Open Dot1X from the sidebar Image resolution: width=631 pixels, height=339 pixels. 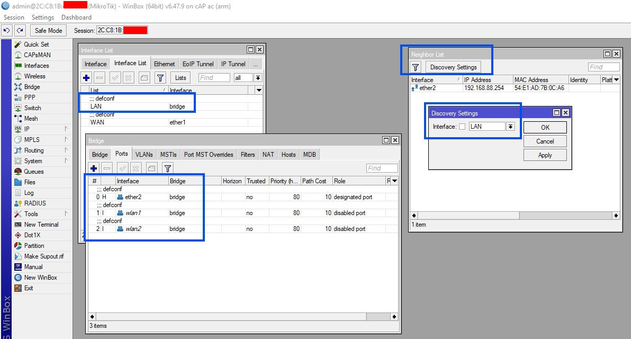(32, 235)
